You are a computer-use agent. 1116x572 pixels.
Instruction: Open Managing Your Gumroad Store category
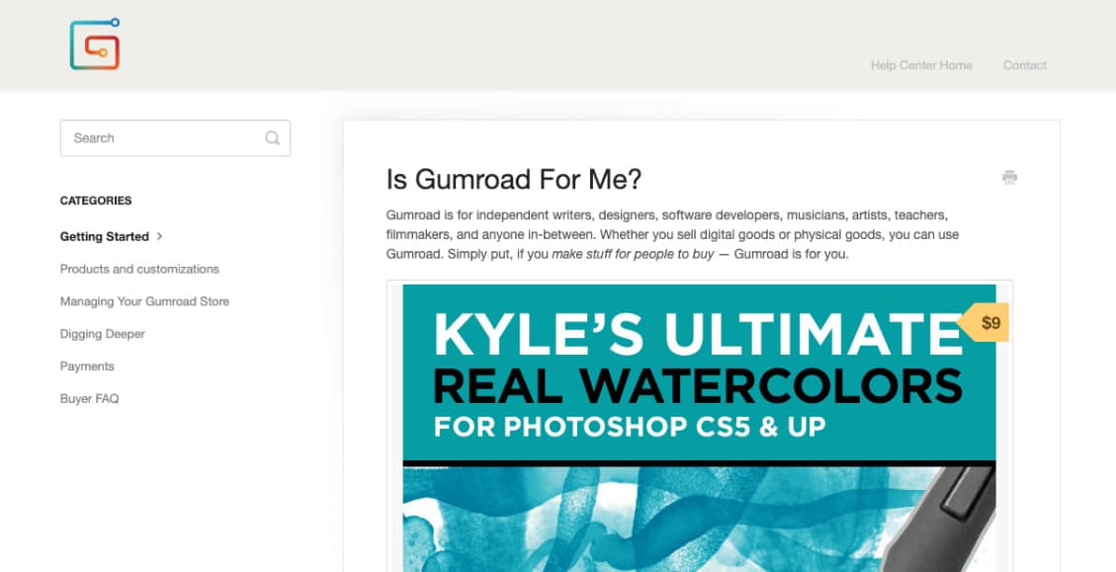144,301
